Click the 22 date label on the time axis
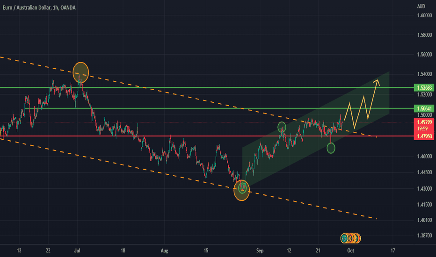The width and height of the screenshot is (436, 257). click(x=48, y=250)
